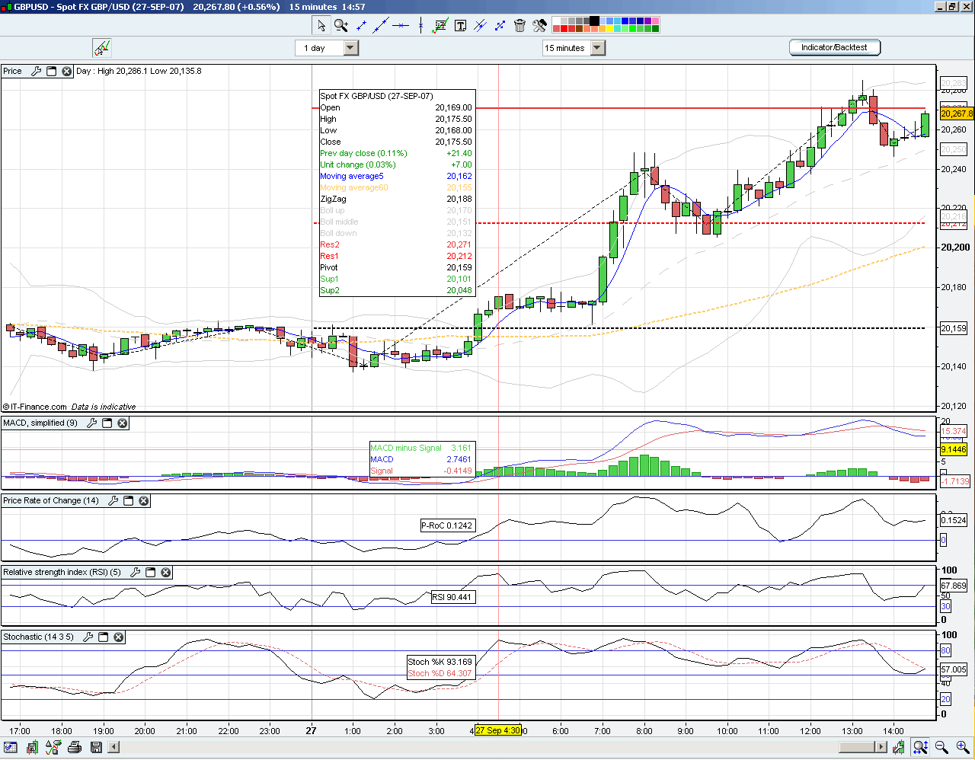Detach the Price Rate of Change panel
This screenshot has width=975, height=760.
pos(129,500)
